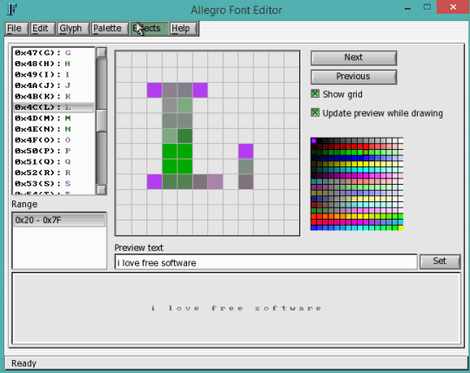Click the Next glyph button
This screenshot has width=470, height=373.
click(x=353, y=58)
